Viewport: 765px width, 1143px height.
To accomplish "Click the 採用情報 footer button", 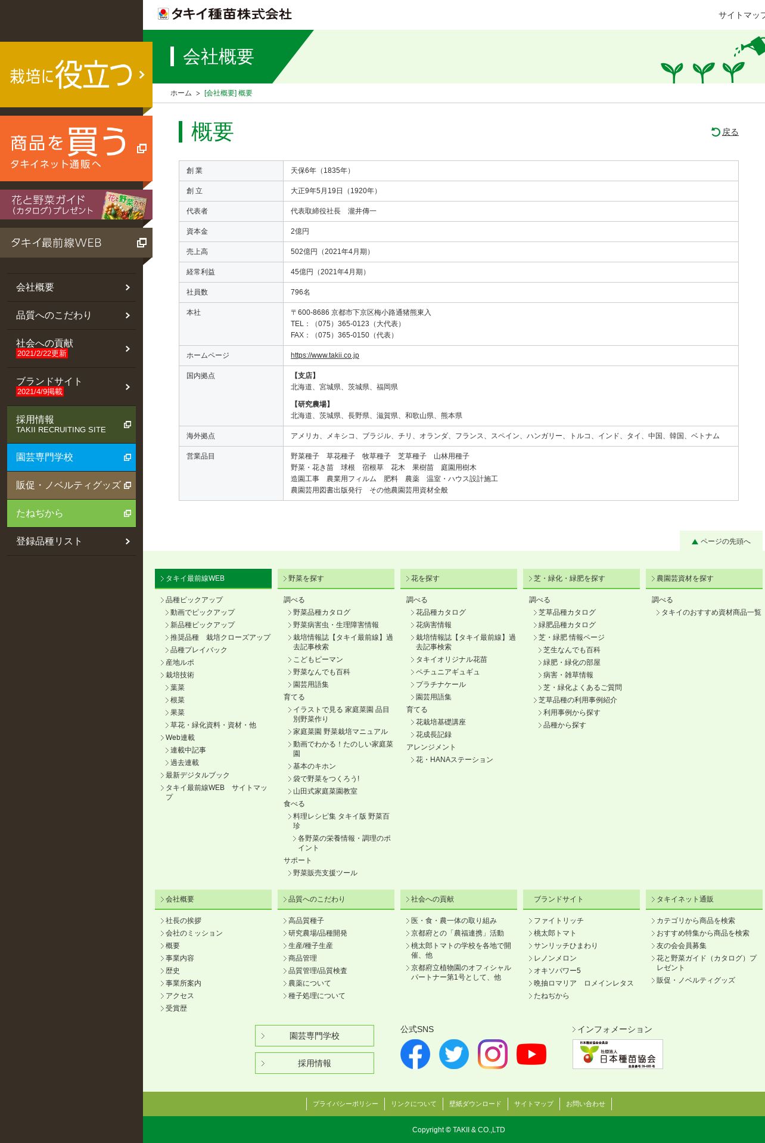I will (x=315, y=1063).
